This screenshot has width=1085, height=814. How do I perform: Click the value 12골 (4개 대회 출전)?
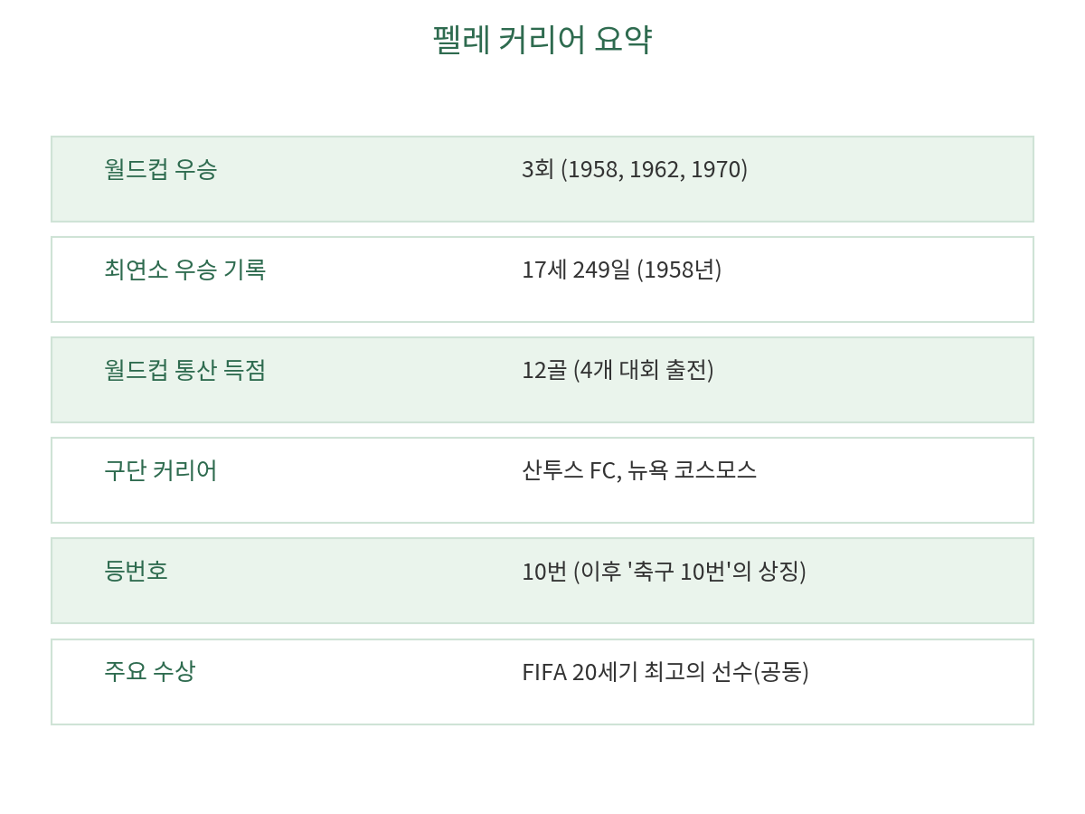618,370
